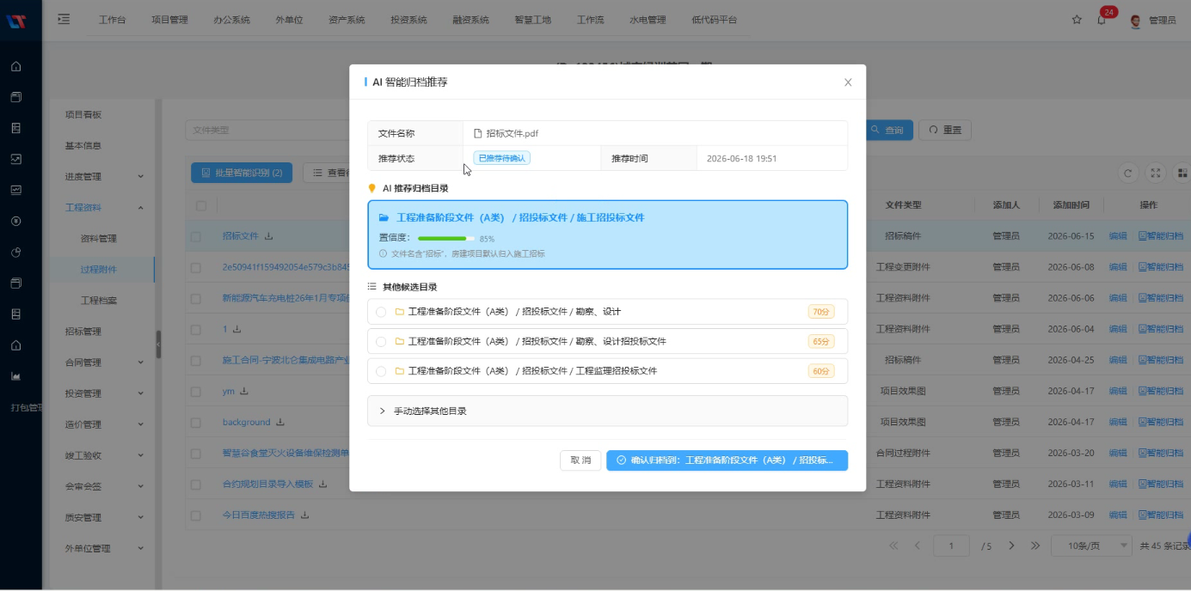1191x591 pixels.
Task: Expand 质安管理 in the sidebar
Action: click(x=101, y=517)
